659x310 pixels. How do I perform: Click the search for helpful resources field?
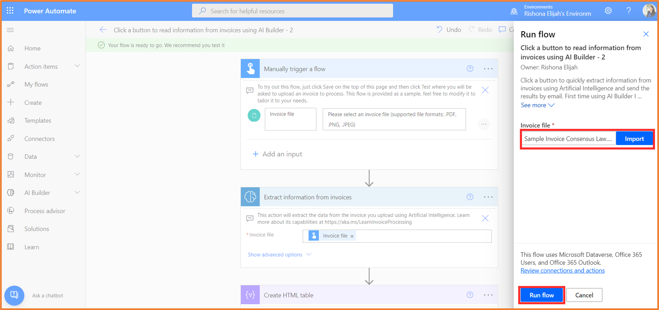(x=292, y=10)
